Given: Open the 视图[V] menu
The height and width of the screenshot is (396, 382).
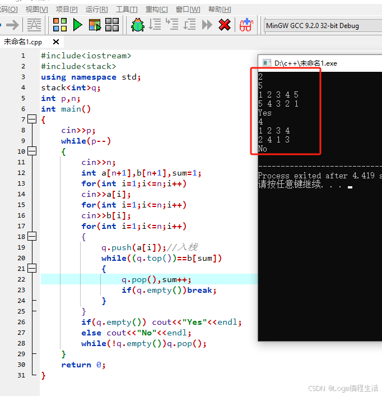Looking at the screenshot, I should click(36, 10).
